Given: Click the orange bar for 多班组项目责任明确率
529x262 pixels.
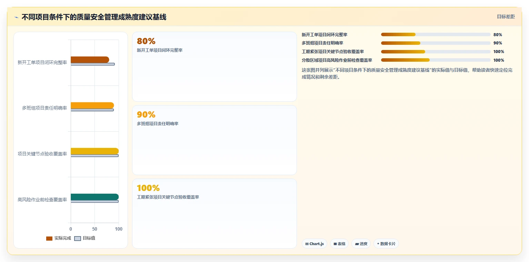Looking at the screenshot, I should (x=92, y=105).
